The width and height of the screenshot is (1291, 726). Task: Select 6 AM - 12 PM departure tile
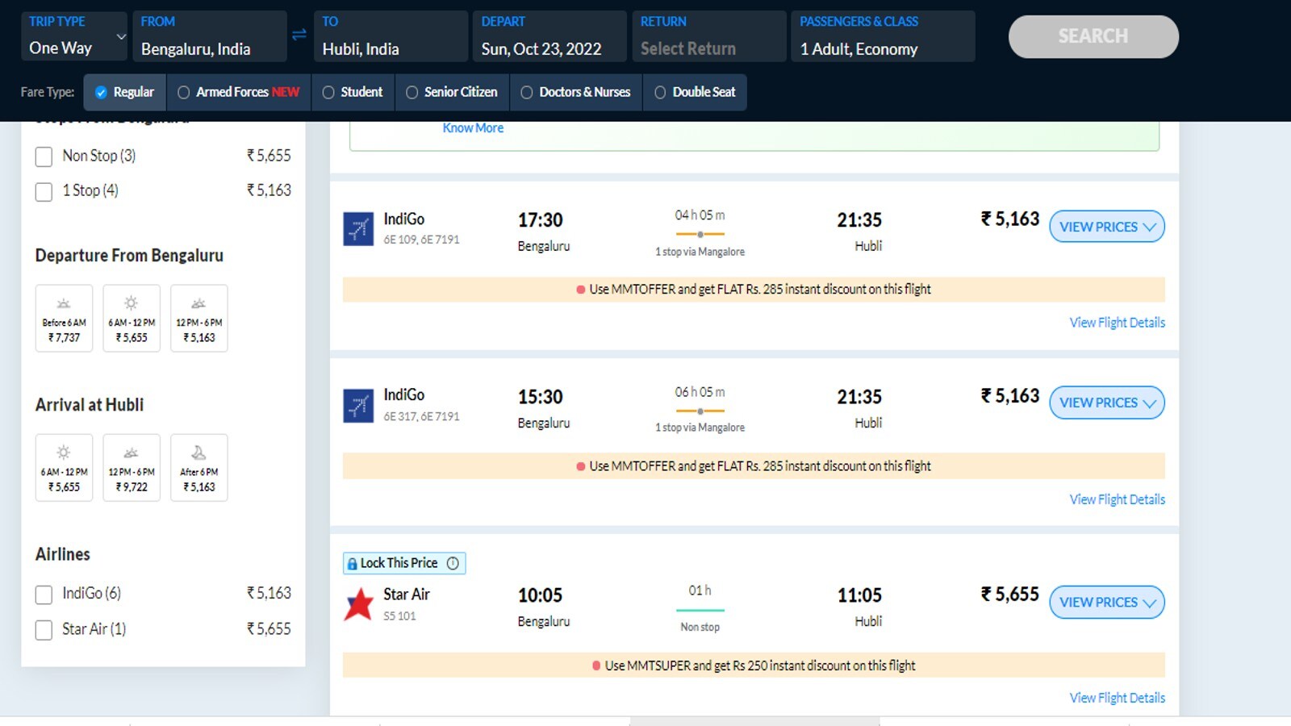point(132,318)
